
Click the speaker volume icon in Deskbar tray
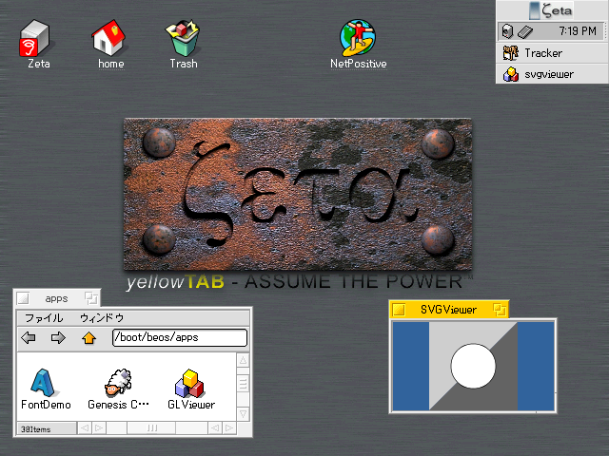point(507,31)
